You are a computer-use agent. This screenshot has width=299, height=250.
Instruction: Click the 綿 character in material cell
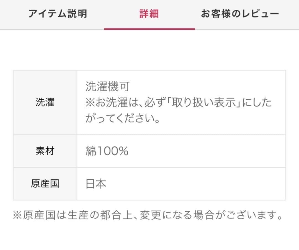[91, 151]
